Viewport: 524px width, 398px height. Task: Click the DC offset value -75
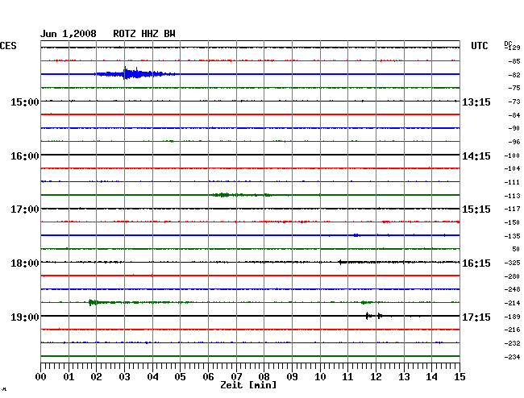pos(514,88)
